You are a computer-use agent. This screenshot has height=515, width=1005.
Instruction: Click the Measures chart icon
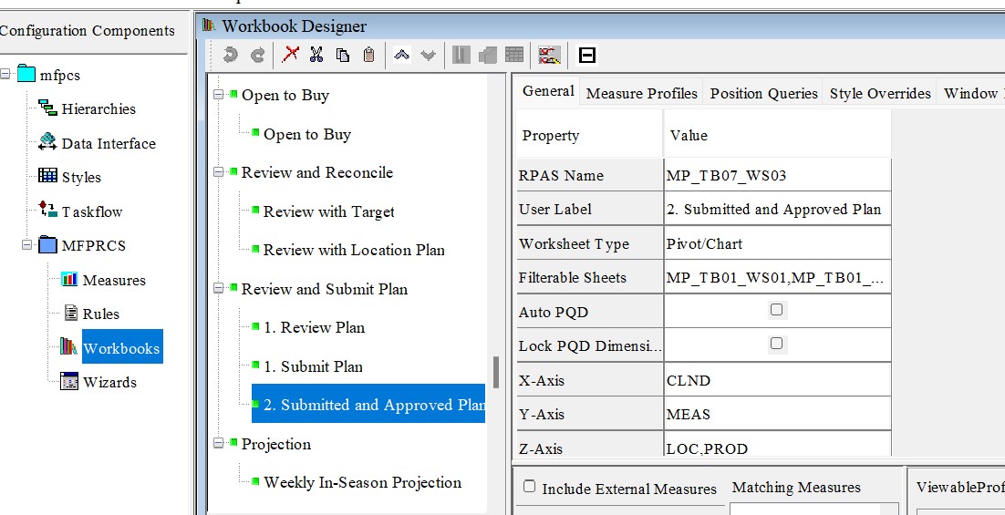[68, 279]
